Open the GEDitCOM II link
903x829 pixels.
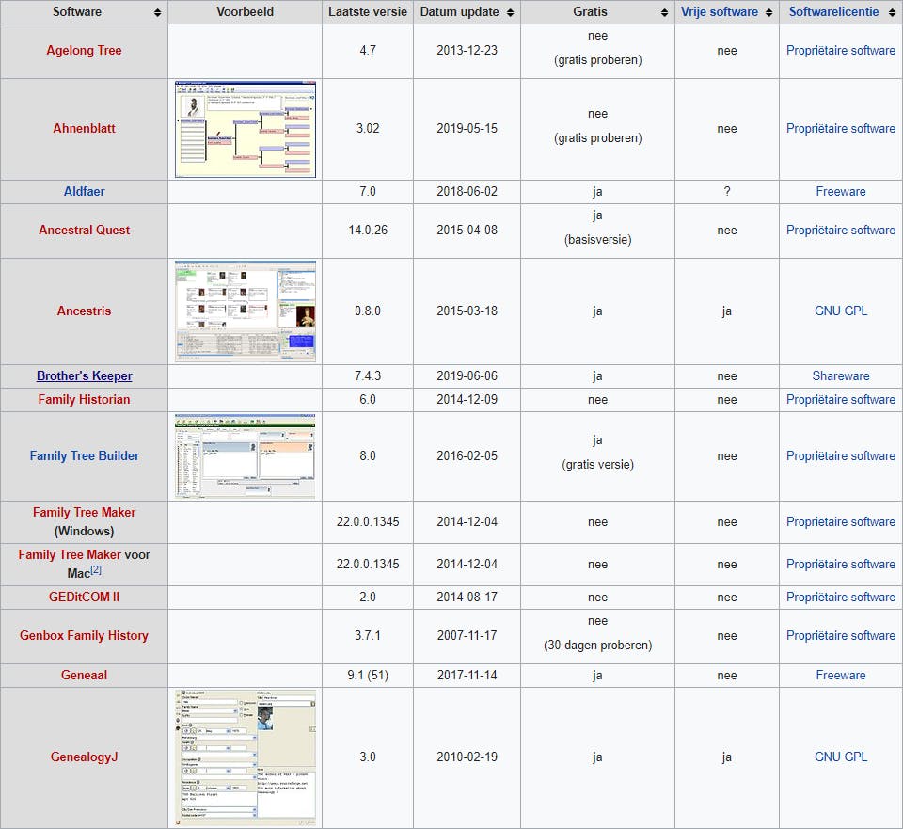pos(84,597)
